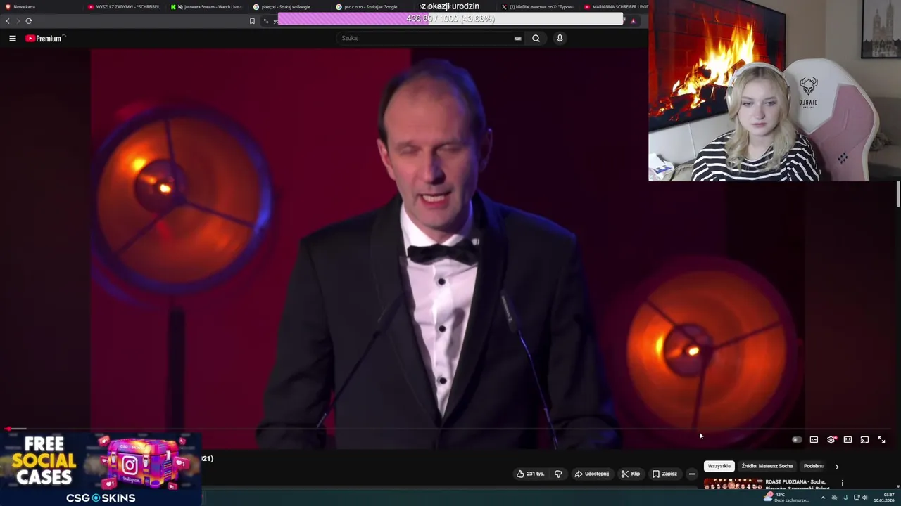This screenshot has height=506, width=901.
Task: Select the 'psc c o to' Google tab
Action: (372, 6)
